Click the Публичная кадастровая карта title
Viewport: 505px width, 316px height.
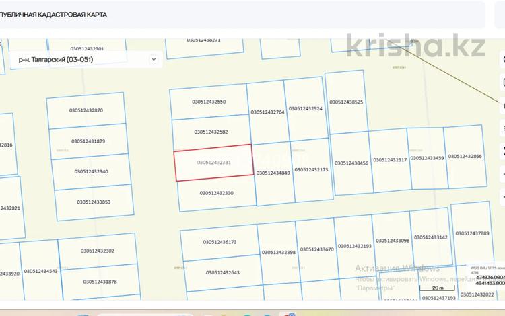53,15
